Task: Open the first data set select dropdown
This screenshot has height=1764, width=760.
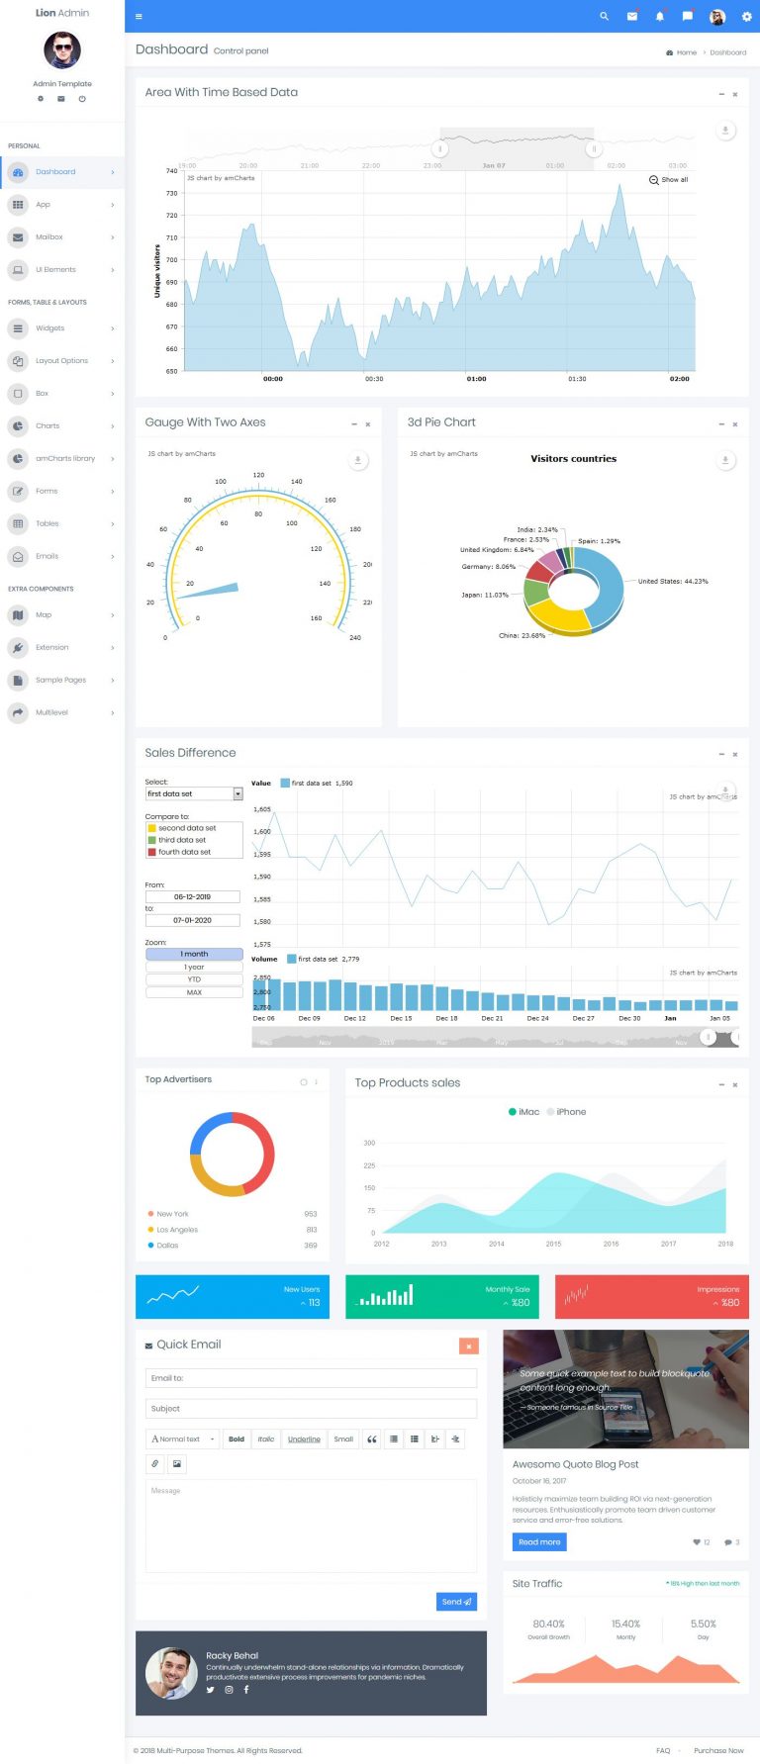Action: [194, 793]
